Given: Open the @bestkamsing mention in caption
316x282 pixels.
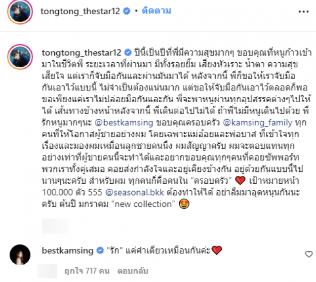Looking at the screenshot, I should pyautogui.click(x=124, y=122).
